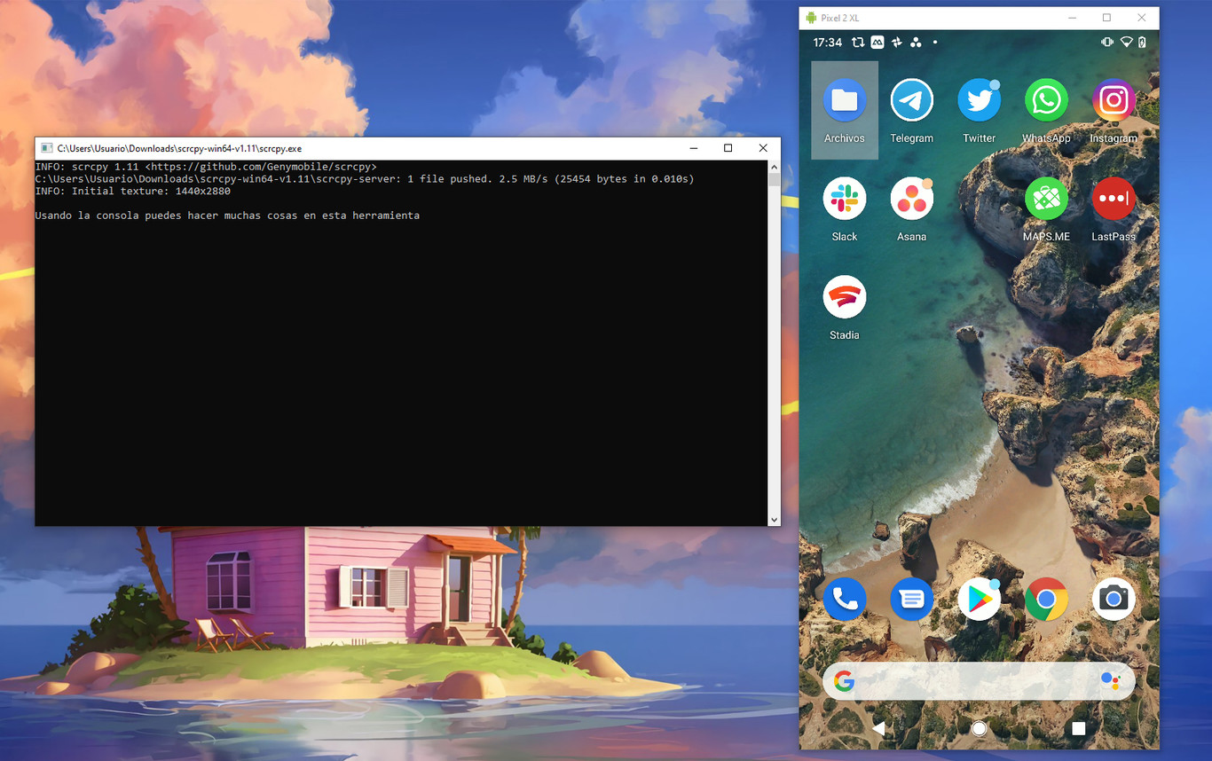This screenshot has width=1212, height=761.
Task: Tap the Home navigation circle
Action: 979,728
